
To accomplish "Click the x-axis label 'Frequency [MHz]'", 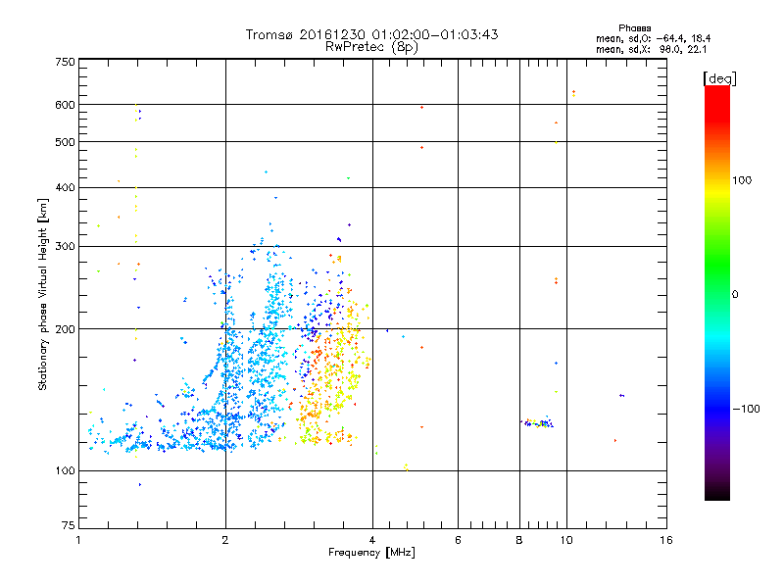I will [x=371, y=553].
